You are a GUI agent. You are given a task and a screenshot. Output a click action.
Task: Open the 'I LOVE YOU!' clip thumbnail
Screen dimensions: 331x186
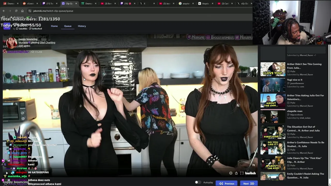(273, 69)
